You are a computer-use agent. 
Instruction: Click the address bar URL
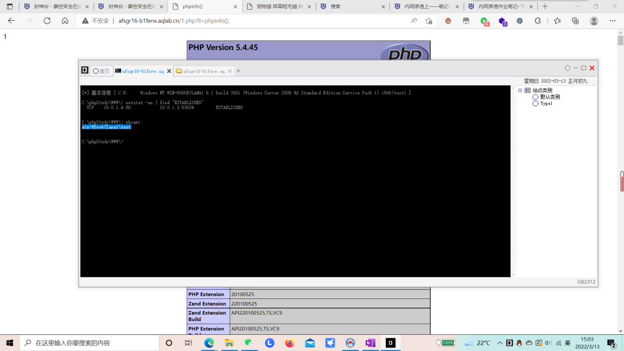(174, 21)
